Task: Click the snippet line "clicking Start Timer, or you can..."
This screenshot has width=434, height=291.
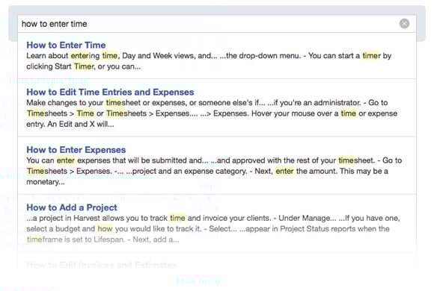Action: pos(83,66)
